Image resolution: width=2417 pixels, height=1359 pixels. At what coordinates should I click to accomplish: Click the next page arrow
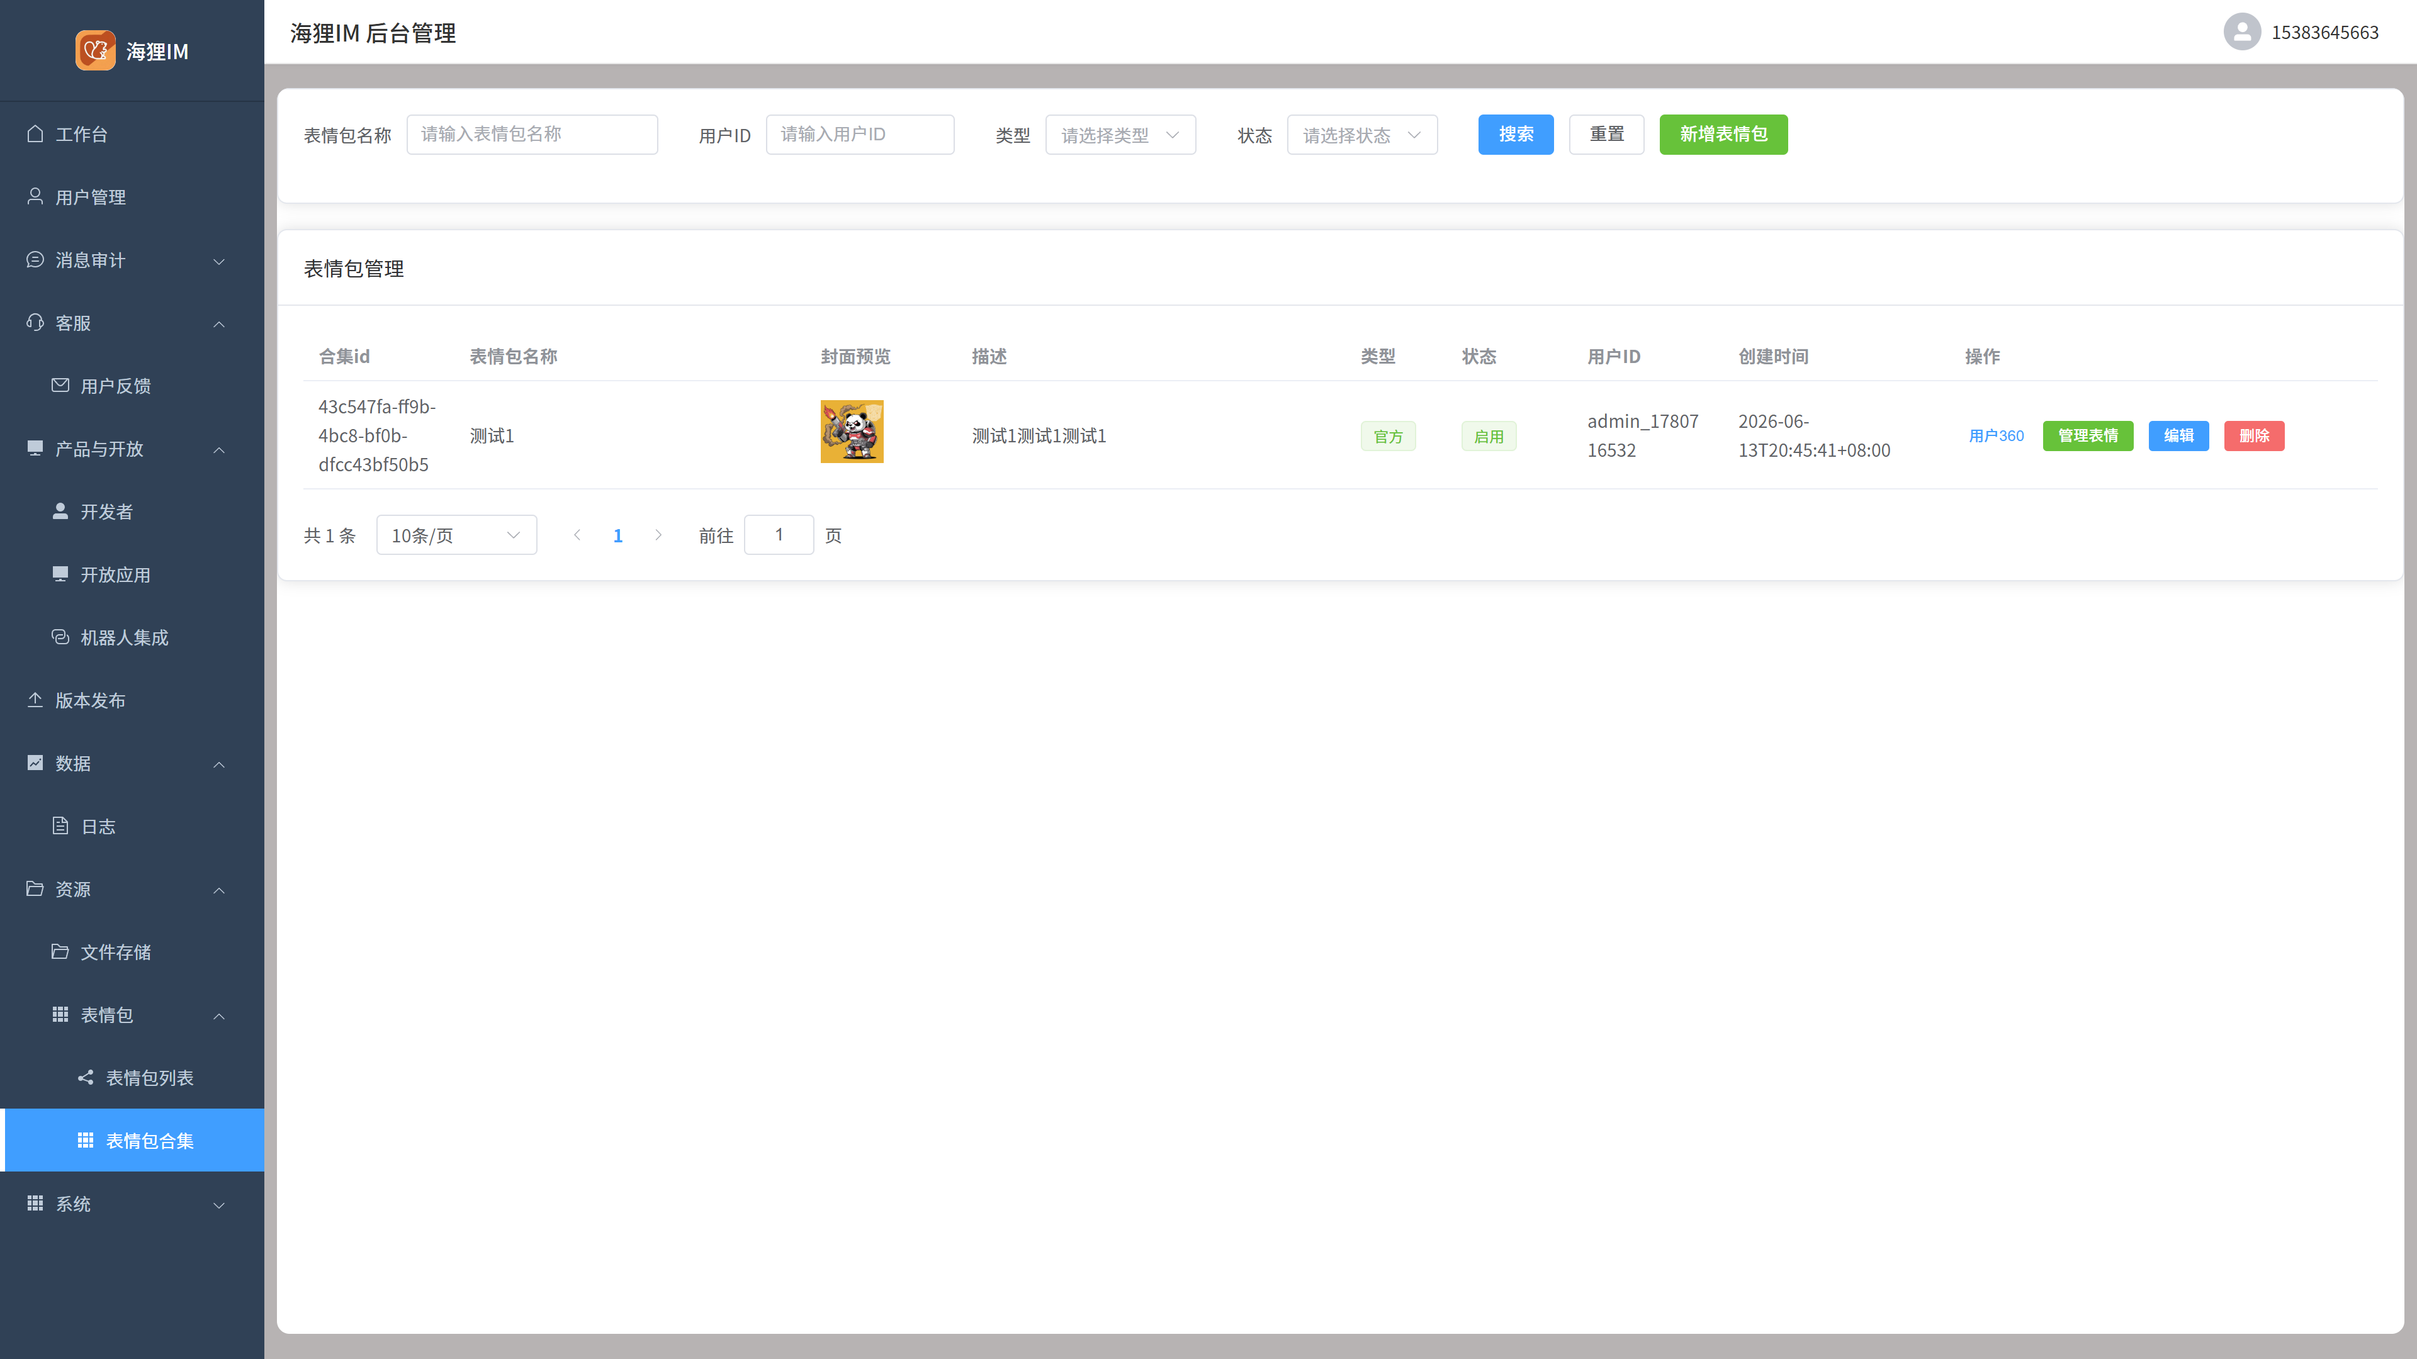point(658,535)
